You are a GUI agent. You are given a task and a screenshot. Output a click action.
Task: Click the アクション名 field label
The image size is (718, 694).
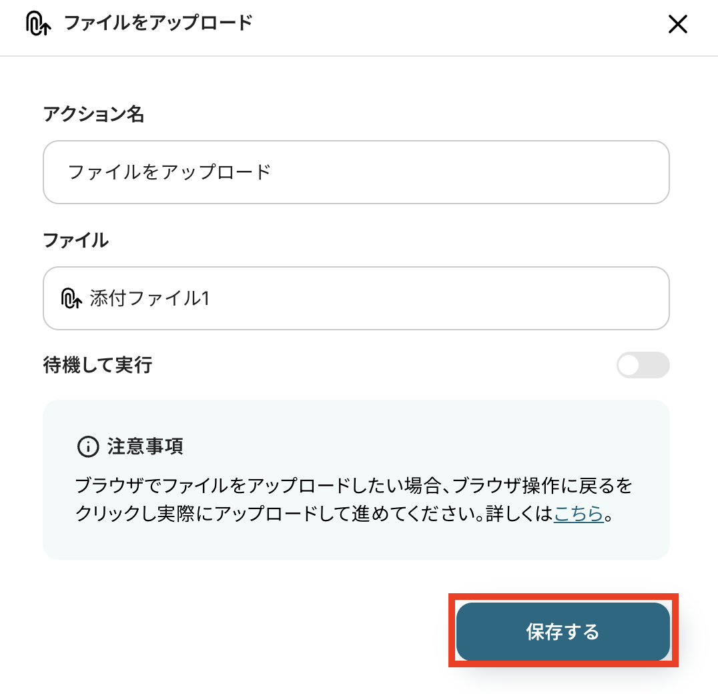click(x=93, y=114)
